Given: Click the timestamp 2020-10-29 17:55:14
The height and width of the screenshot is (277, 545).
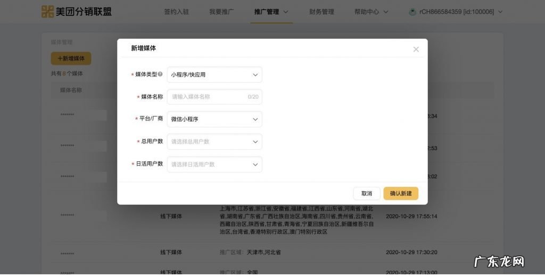Looking at the screenshot, I should [x=411, y=217].
